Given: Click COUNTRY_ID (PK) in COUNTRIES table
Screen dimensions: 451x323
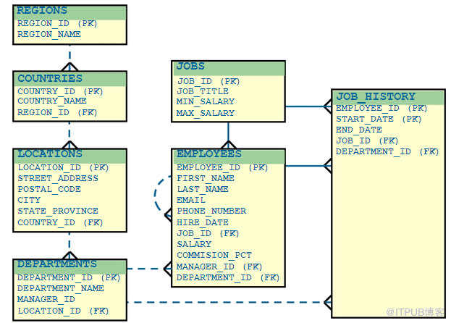Looking at the screenshot, I should 60,91.
